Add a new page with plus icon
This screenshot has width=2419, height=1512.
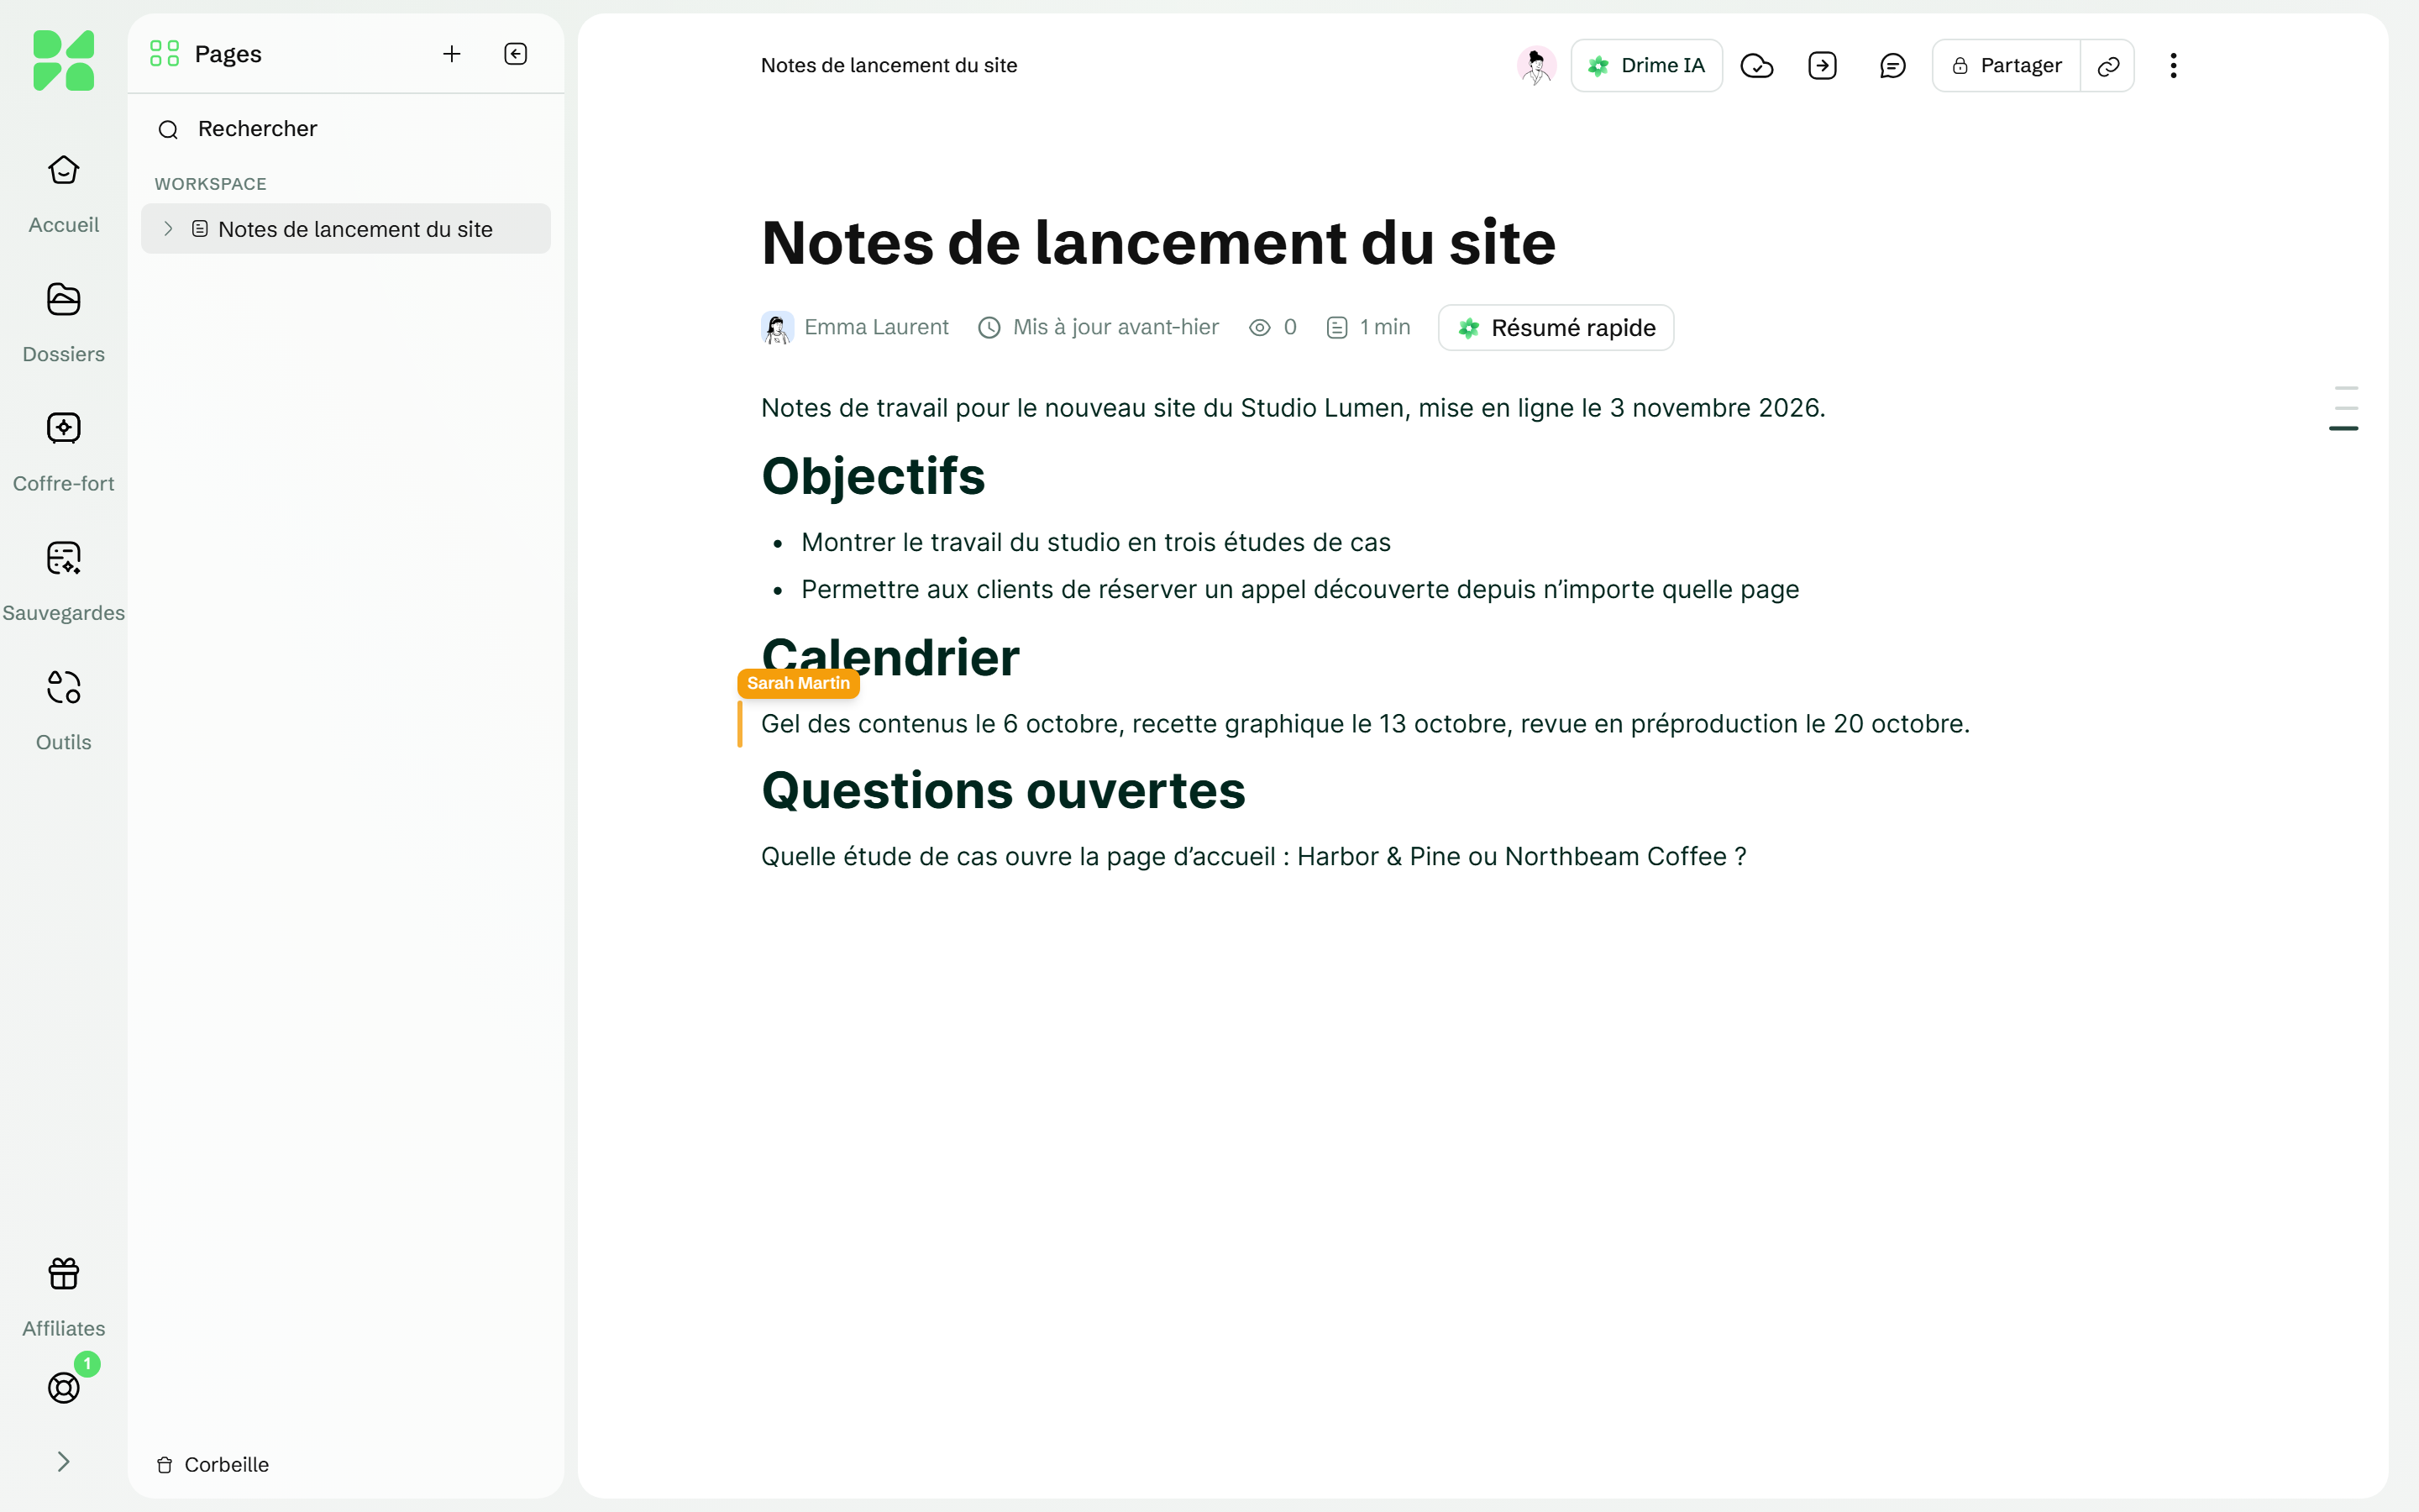pos(452,54)
